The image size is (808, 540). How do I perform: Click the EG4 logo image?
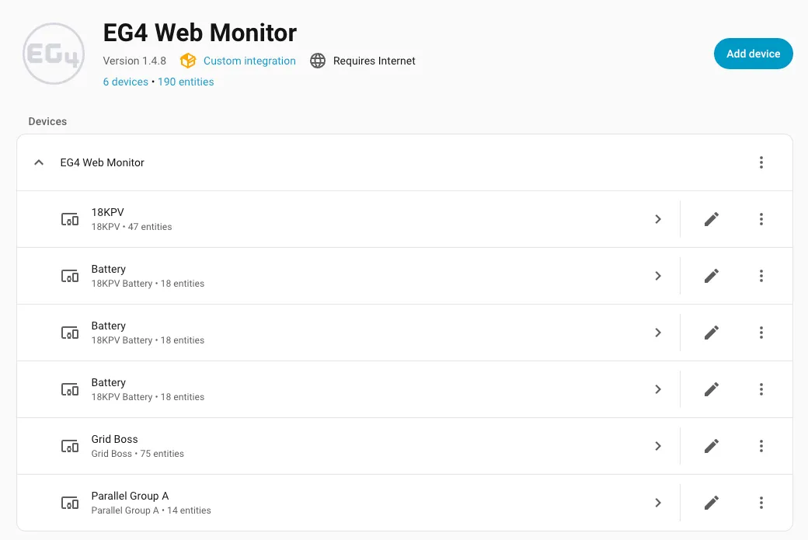(x=54, y=54)
